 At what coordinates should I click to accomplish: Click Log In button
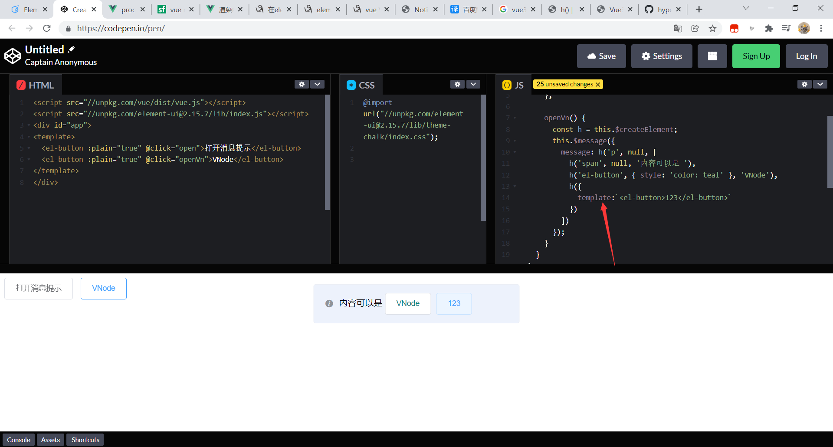(807, 56)
